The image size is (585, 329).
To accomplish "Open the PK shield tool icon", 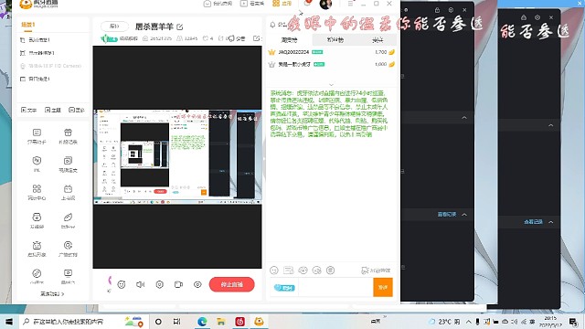I will click(x=37, y=164).
